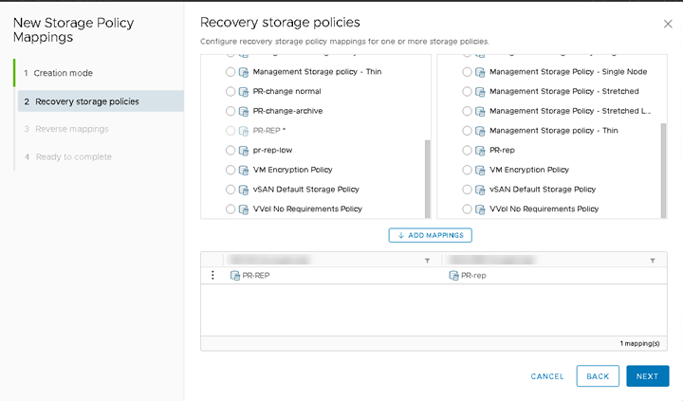Click the mapped PR-REP source policy text
Screen dimensions: 683x401
pyautogui.click(x=256, y=276)
